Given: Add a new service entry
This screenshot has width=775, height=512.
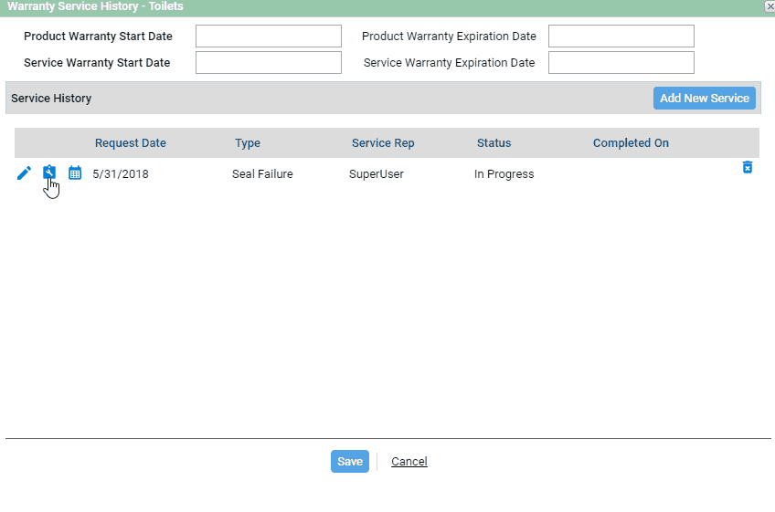Looking at the screenshot, I should [x=705, y=99].
